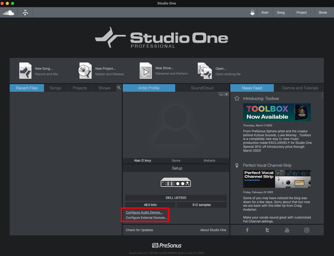334x256 pixels.
Task: Open the artist profile options ellipsis button
Action: click(221, 94)
